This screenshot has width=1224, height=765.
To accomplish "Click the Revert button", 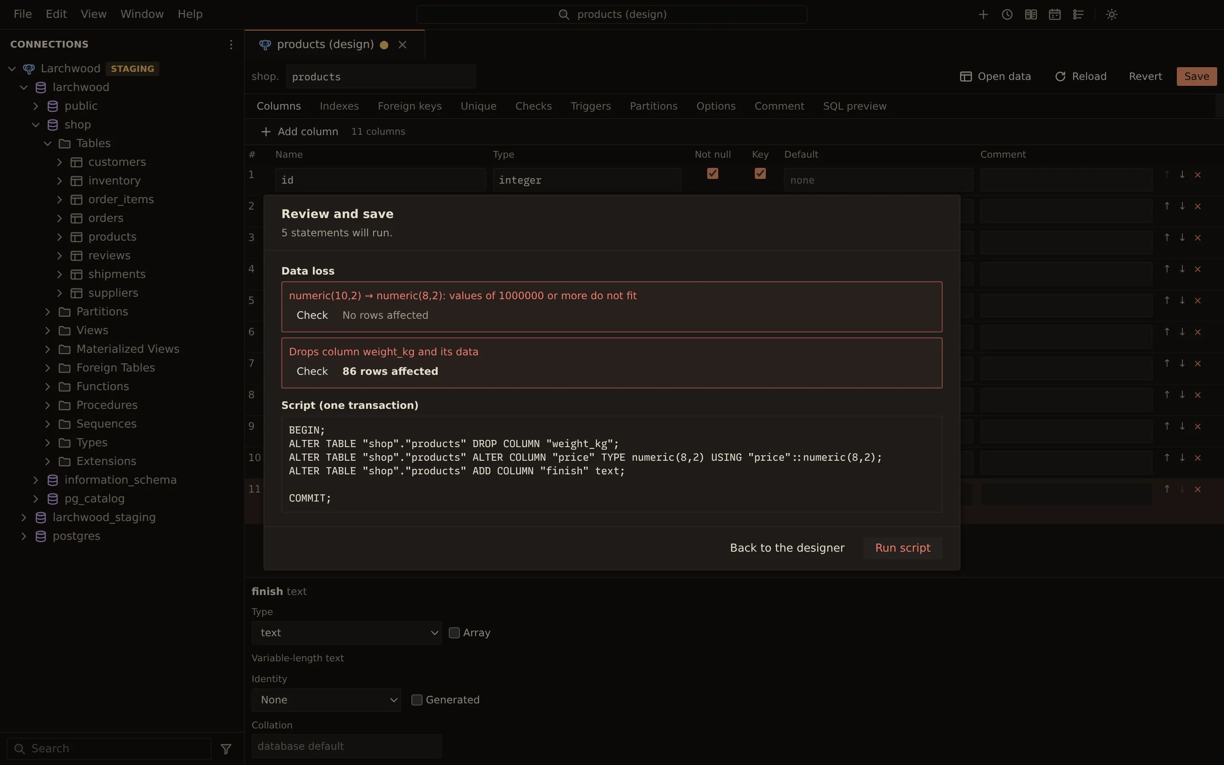I will 1145,76.
